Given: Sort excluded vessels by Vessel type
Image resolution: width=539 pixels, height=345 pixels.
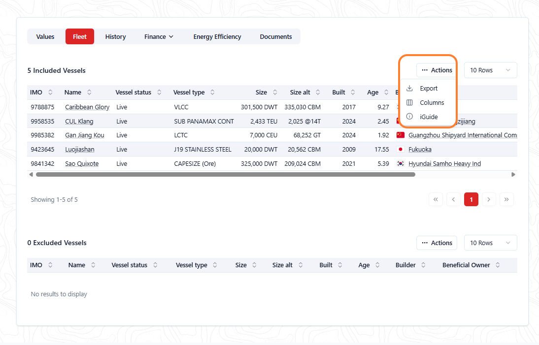Looking at the screenshot, I should [215, 265].
